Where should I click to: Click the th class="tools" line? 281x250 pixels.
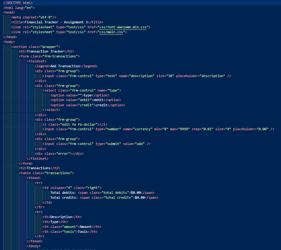coord(70,232)
